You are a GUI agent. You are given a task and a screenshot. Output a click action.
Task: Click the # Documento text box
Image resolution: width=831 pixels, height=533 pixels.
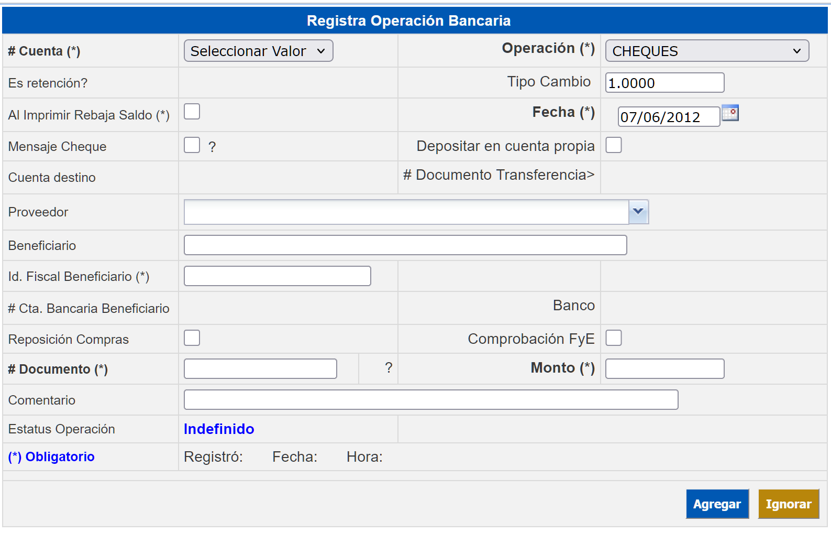(260, 369)
